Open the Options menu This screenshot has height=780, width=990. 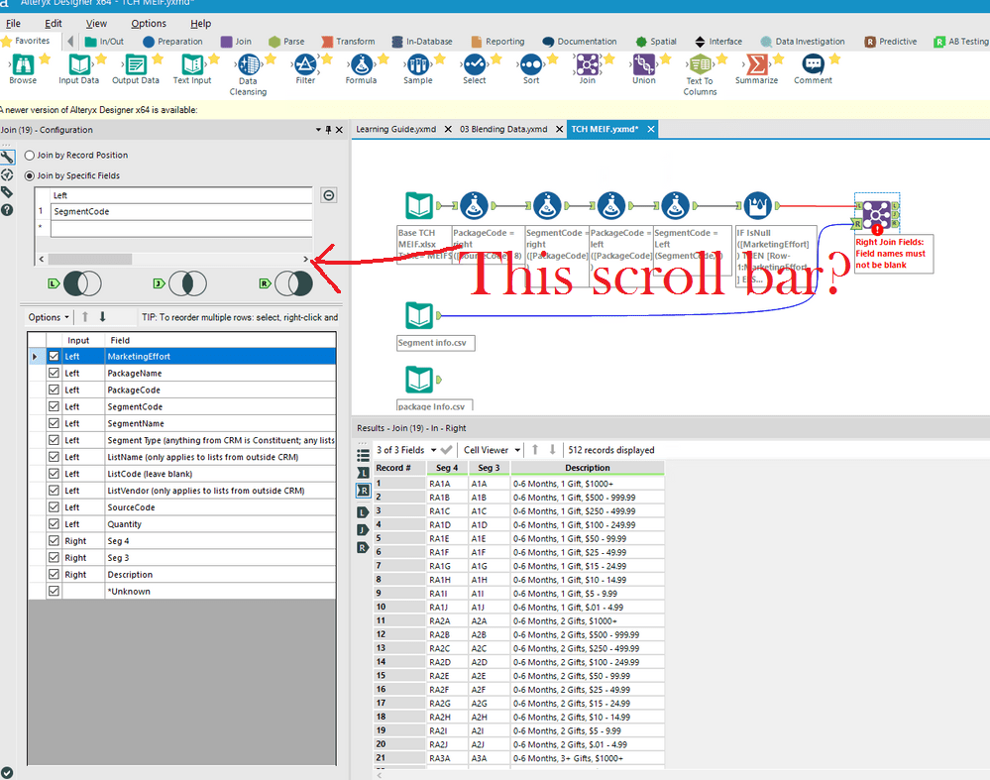pyautogui.click(x=148, y=23)
